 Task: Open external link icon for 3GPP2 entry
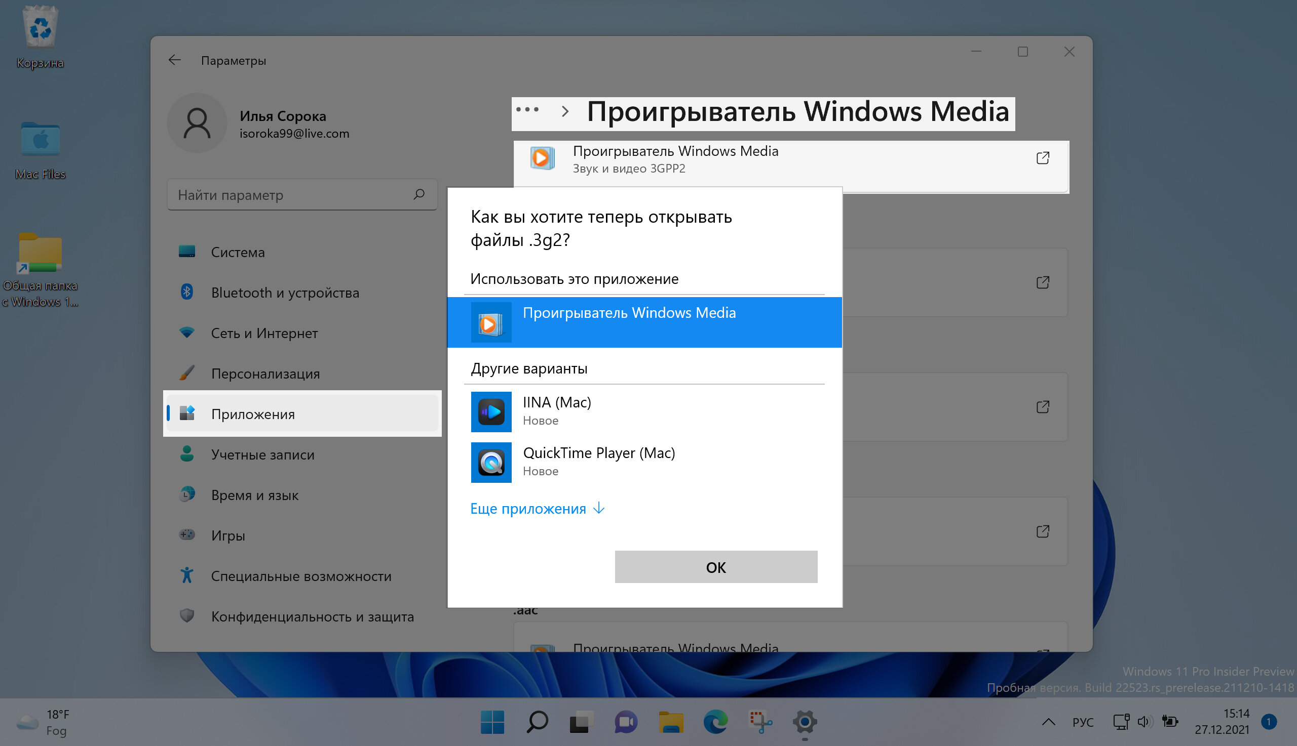click(x=1042, y=158)
